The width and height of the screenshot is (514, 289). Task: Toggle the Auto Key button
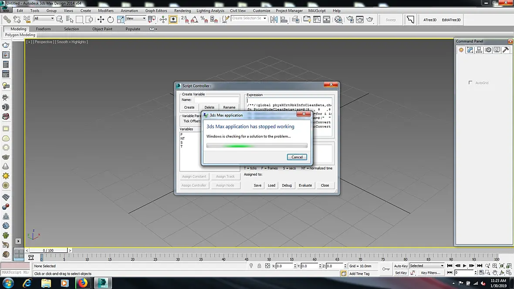tap(401, 266)
